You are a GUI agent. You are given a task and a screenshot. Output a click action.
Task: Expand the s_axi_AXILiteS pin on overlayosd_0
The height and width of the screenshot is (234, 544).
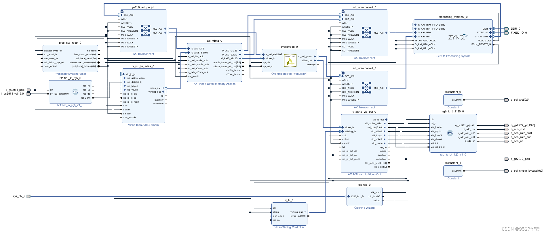pyautogui.click(x=263, y=54)
